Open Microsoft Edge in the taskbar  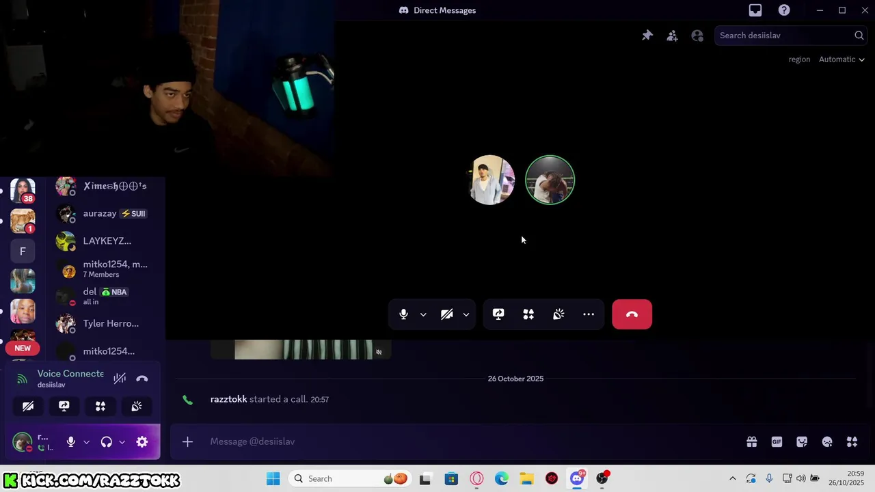(x=502, y=478)
